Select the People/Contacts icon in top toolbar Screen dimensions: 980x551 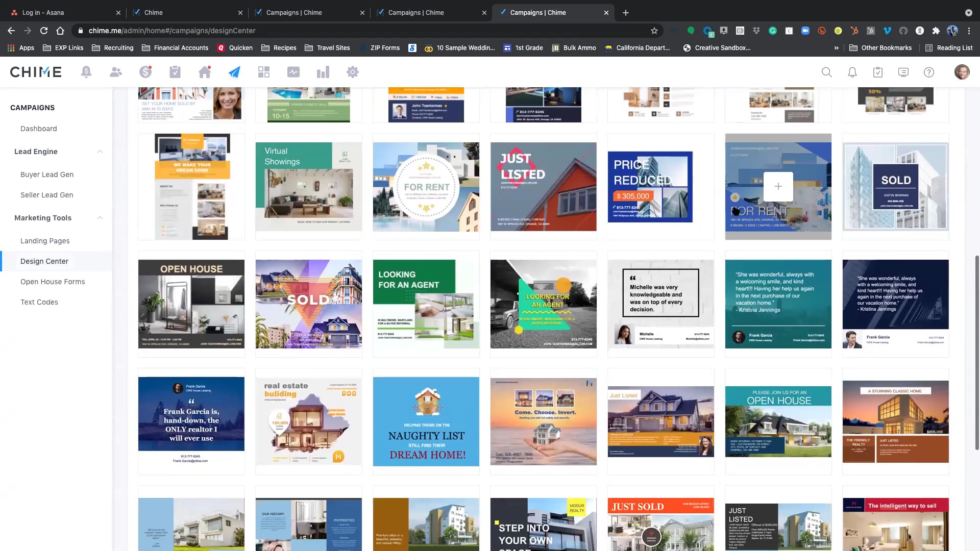click(115, 72)
